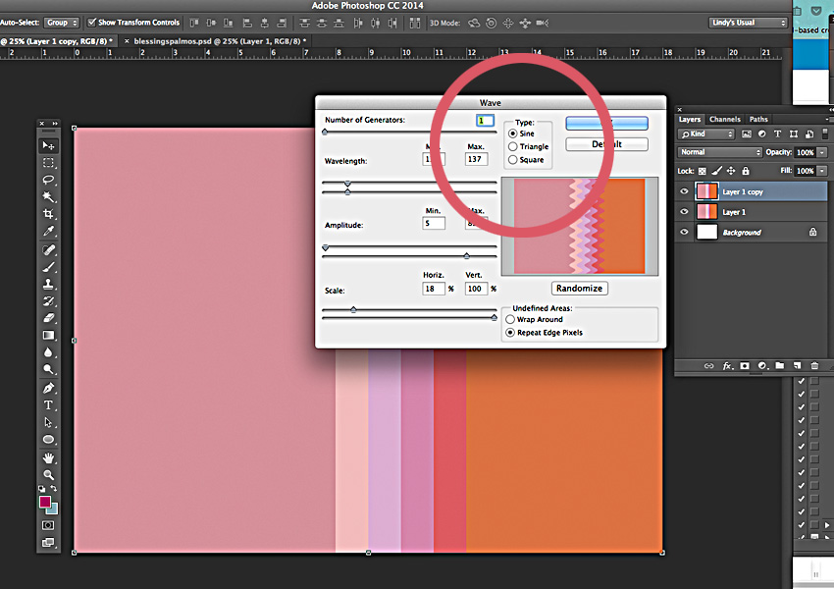The height and width of the screenshot is (589, 834).
Task: Select the Move tool
Action: 48,146
